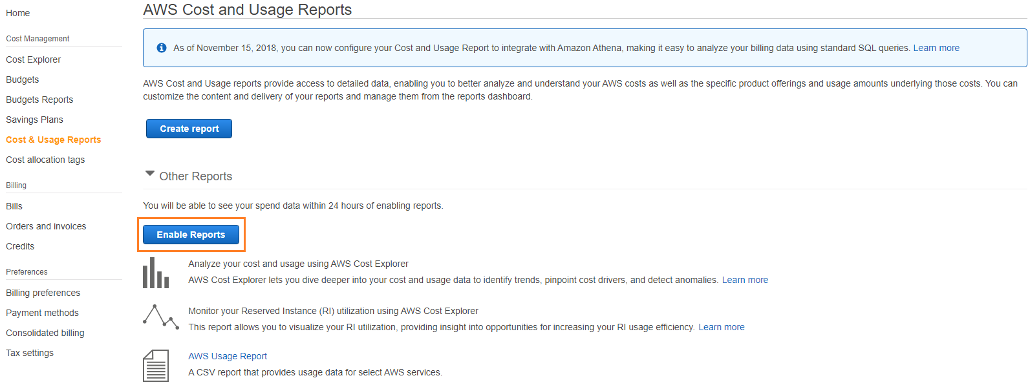Open Cost allocation tags
The height and width of the screenshot is (389, 1030).
pos(45,160)
